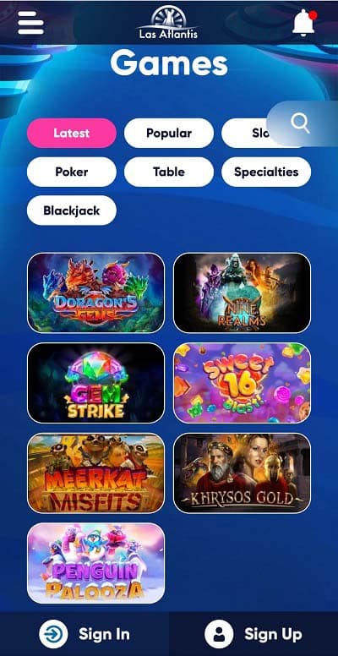The width and height of the screenshot is (338, 656).
Task: Choose the Table games category
Action: coord(169,172)
